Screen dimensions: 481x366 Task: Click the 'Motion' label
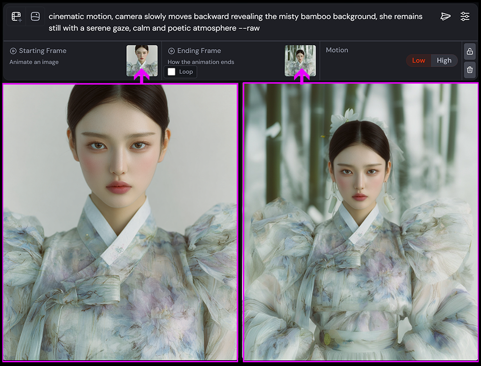(337, 50)
